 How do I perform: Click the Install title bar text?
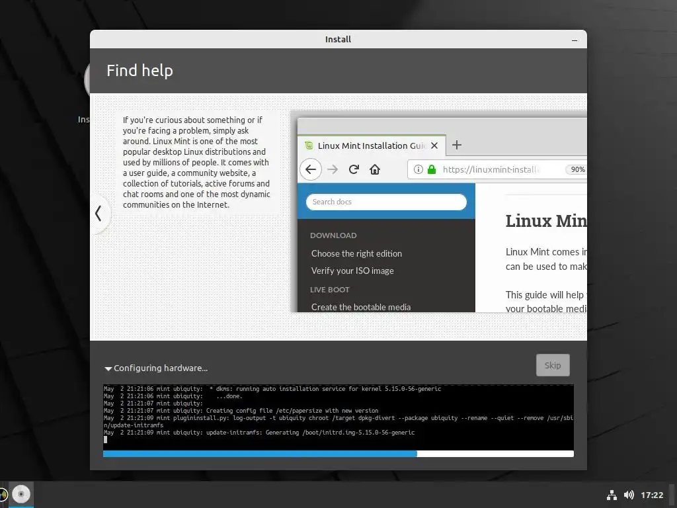pyautogui.click(x=338, y=39)
